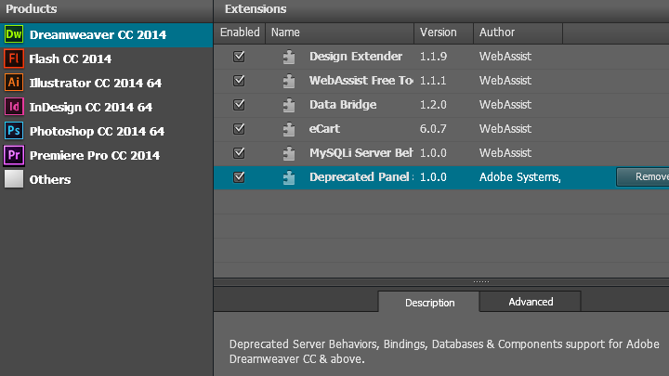Image resolution: width=669 pixels, height=376 pixels.
Task: Select the WebAssist Free Toolbar row name
Action: coord(361,81)
